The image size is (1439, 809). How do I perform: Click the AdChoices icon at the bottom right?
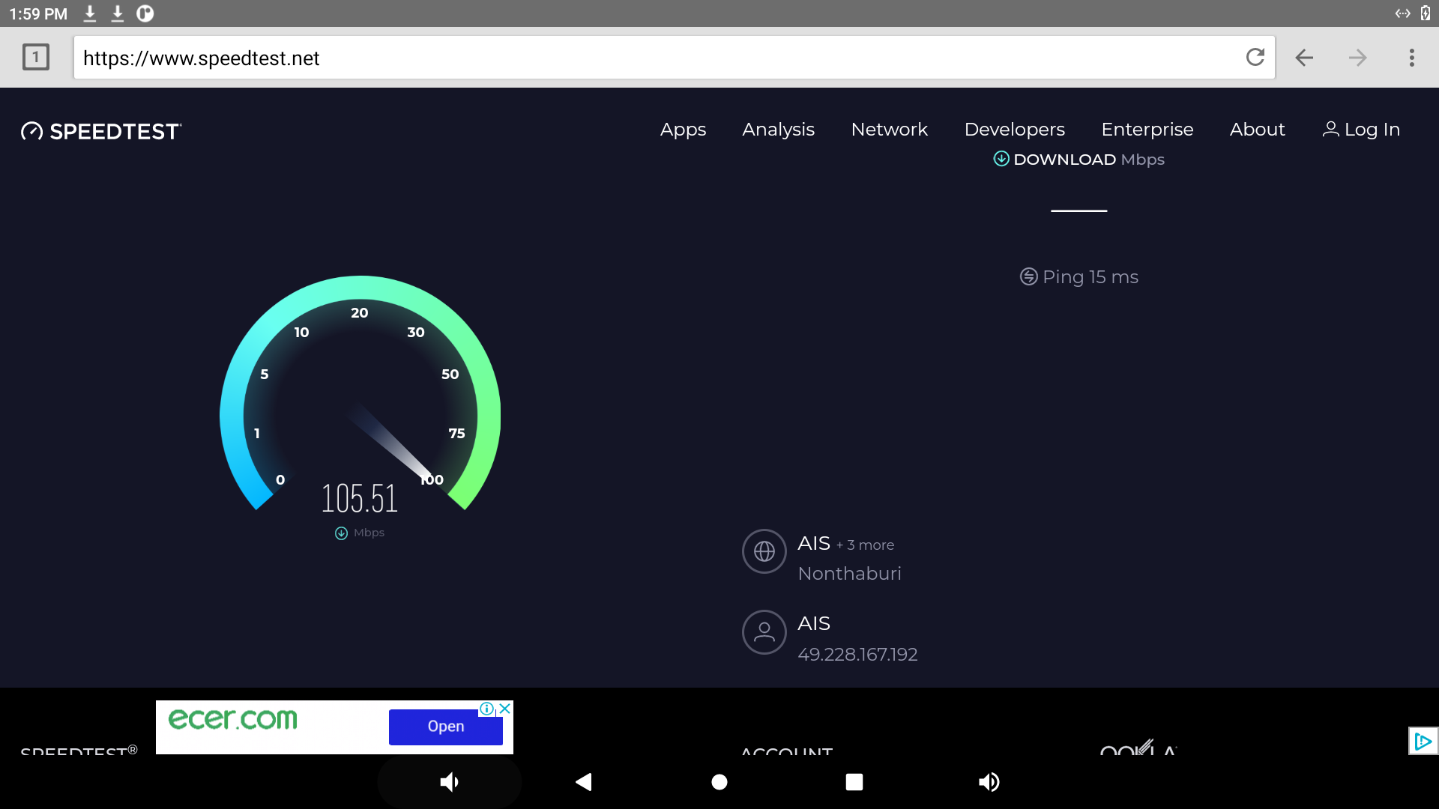pos(1423,742)
